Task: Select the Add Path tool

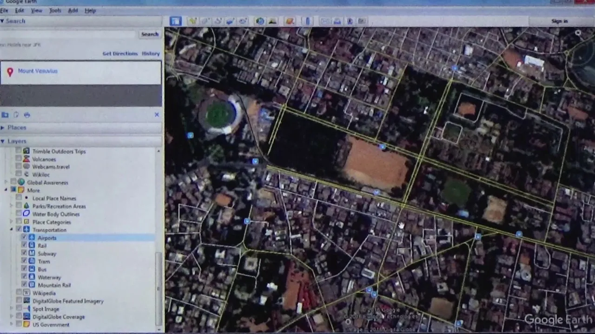Action: [218, 21]
